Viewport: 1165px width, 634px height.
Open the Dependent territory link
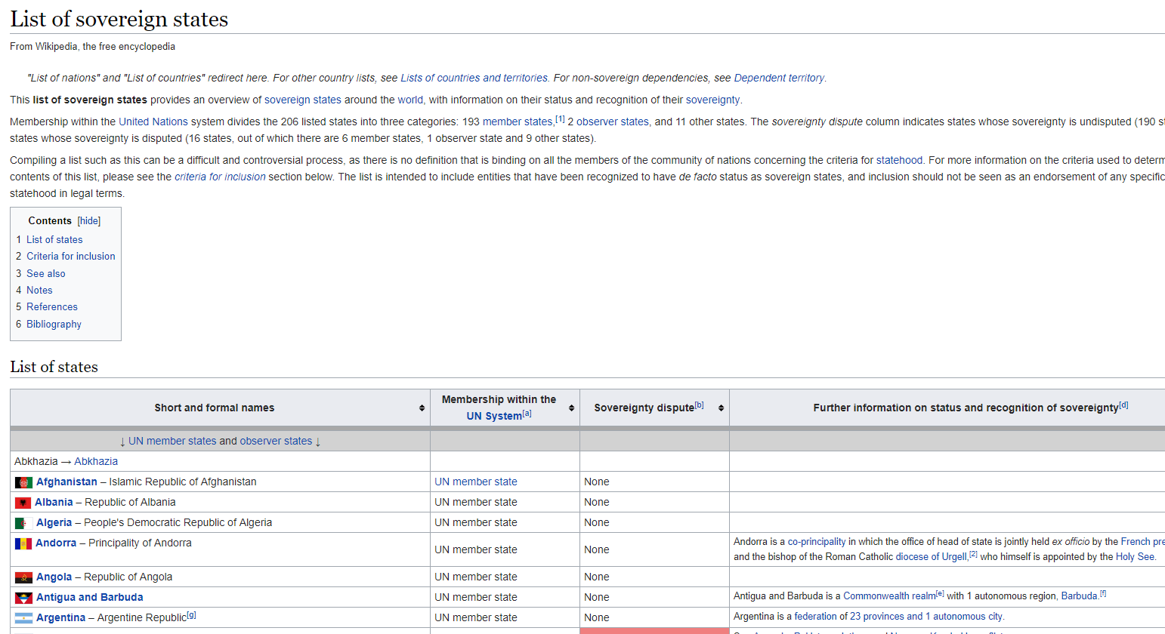tap(779, 78)
